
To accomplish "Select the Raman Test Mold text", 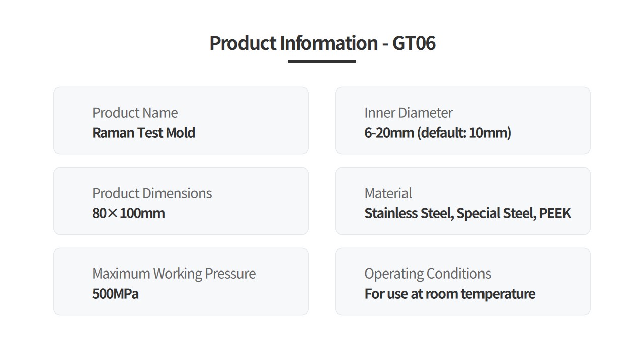I will [143, 133].
